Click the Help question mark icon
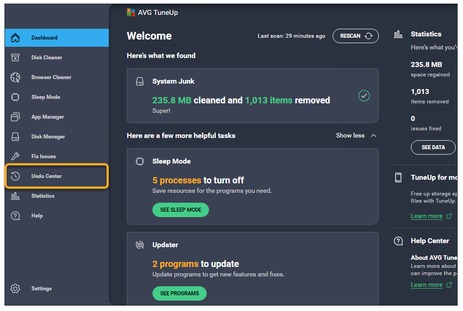 [15, 216]
